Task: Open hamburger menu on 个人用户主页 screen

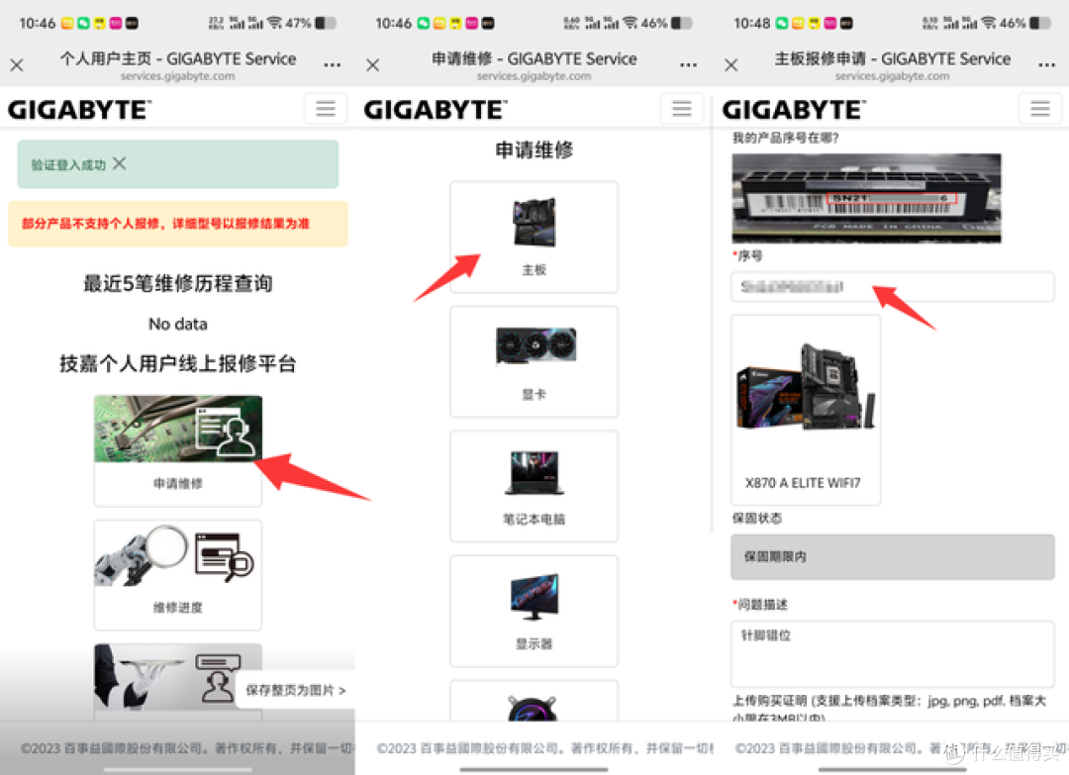Action: tap(326, 108)
